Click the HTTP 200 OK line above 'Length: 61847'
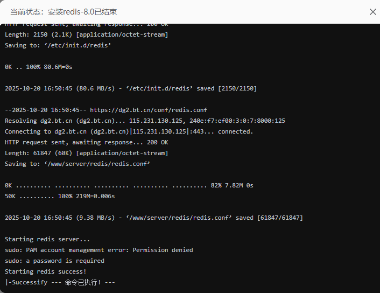 pyautogui.click(x=86, y=142)
